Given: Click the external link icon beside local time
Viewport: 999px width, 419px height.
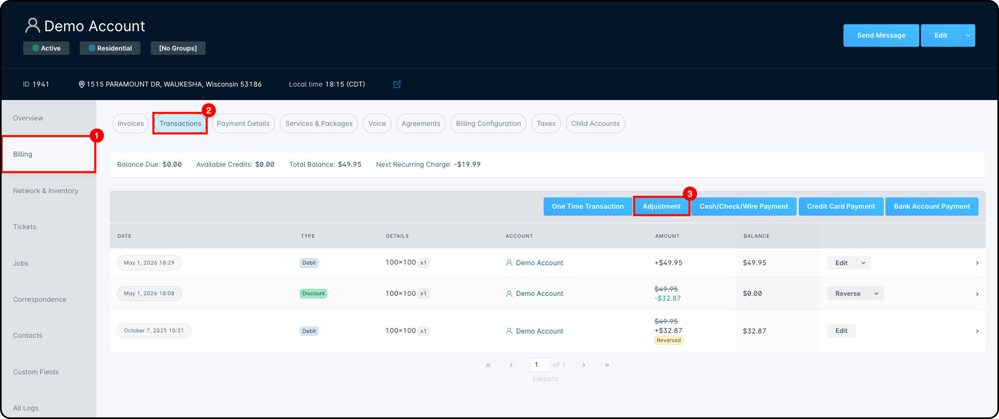Looking at the screenshot, I should click(x=397, y=84).
